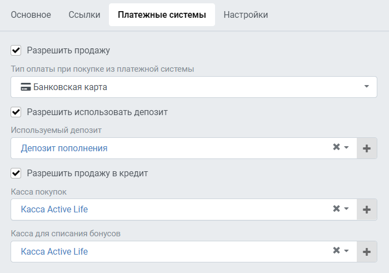Open the Ссылки tab
The image size is (389, 273).
[84, 15]
